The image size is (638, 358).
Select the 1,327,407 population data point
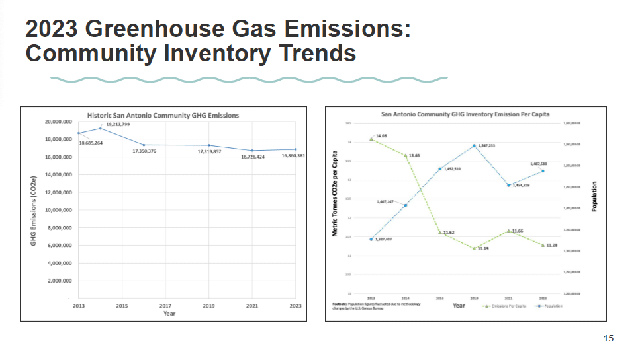(x=371, y=239)
